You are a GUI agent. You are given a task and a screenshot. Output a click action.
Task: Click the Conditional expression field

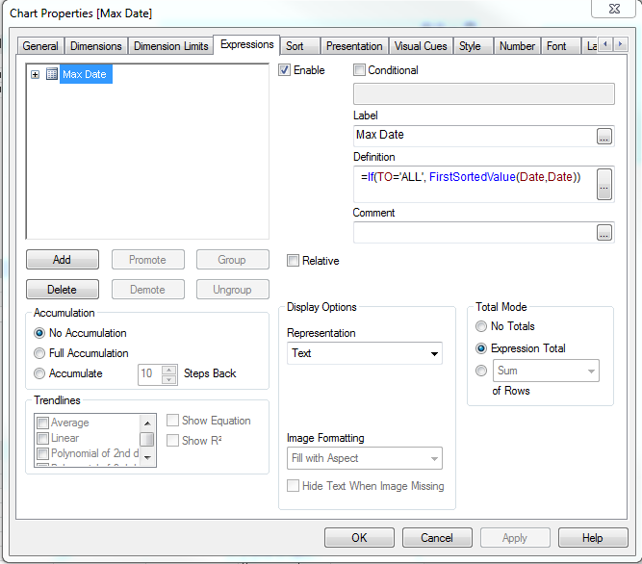pyautogui.click(x=483, y=93)
